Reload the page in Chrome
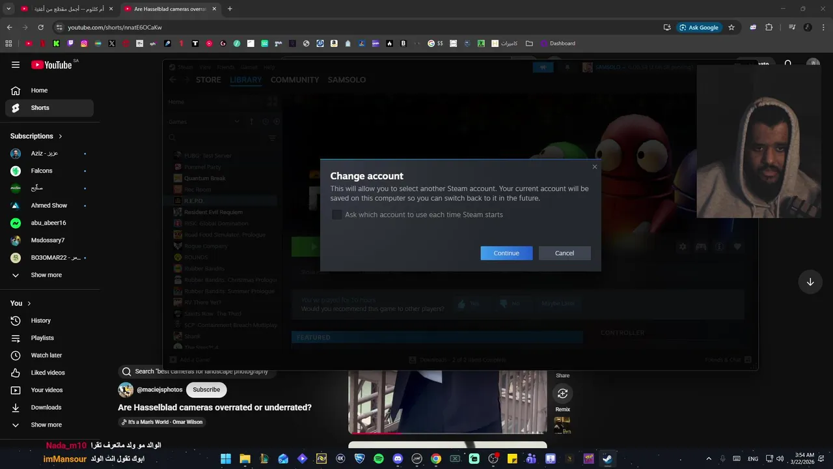 click(40, 27)
